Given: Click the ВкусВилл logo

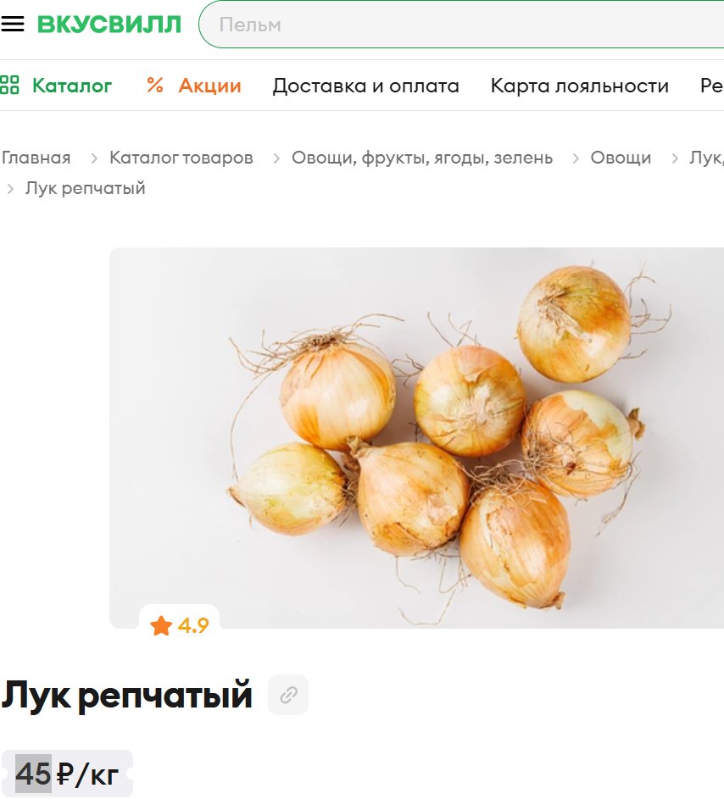Looking at the screenshot, I should tap(109, 25).
